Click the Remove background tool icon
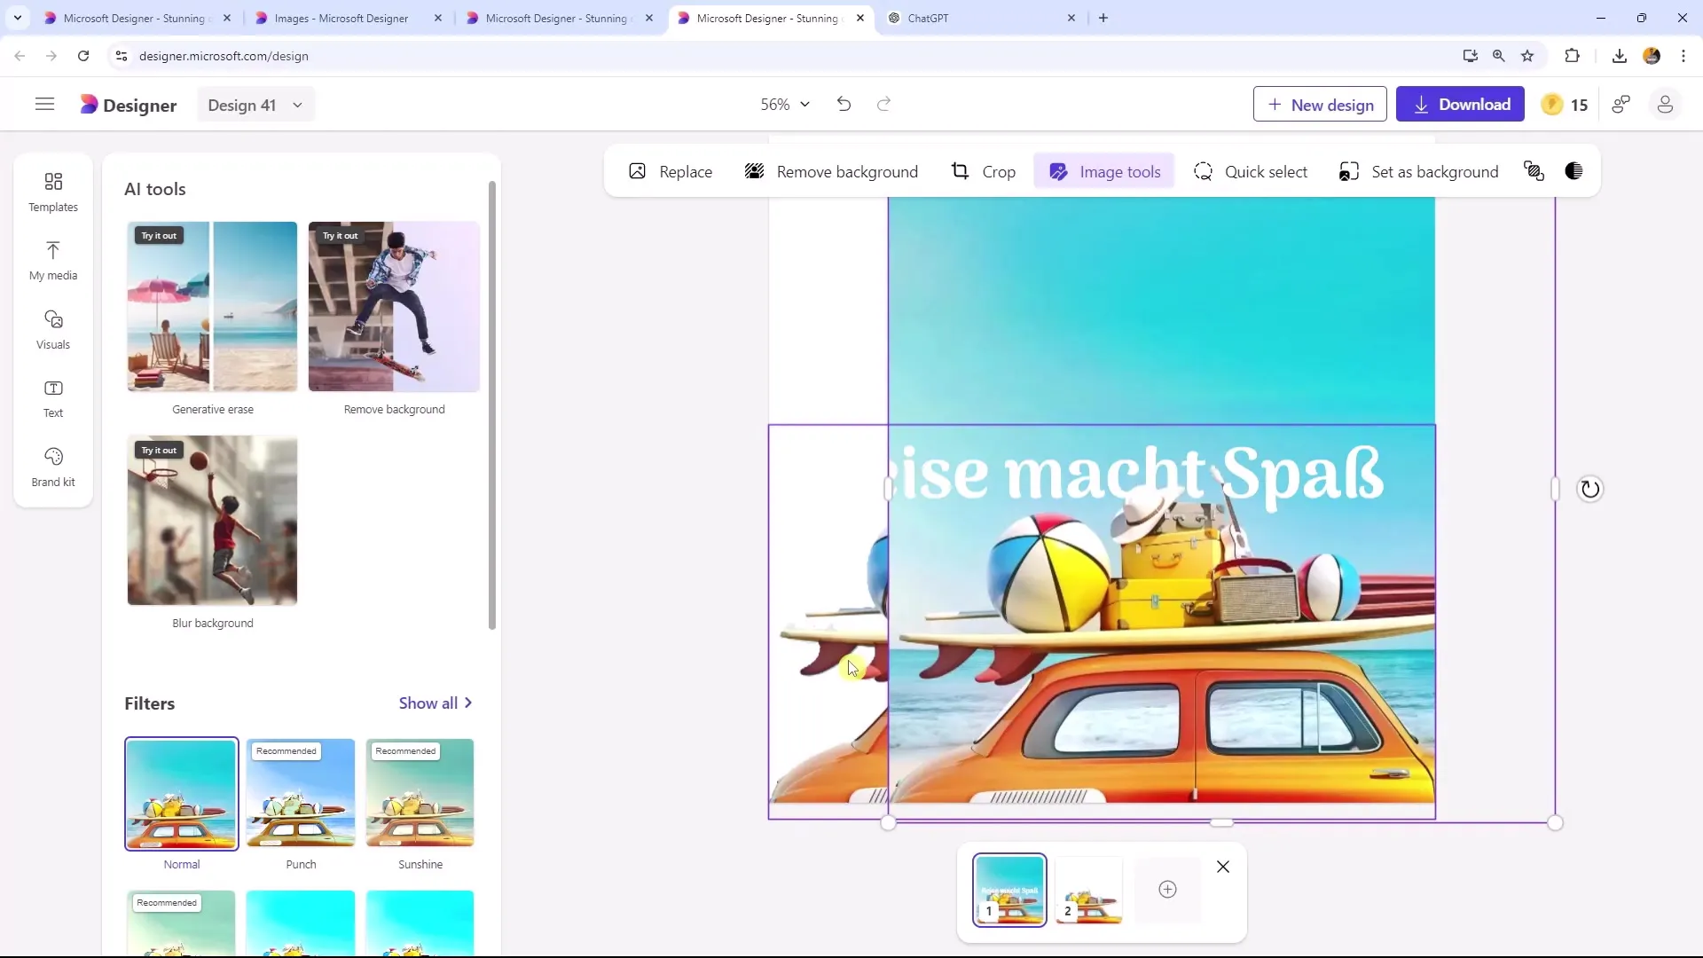 tap(755, 172)
